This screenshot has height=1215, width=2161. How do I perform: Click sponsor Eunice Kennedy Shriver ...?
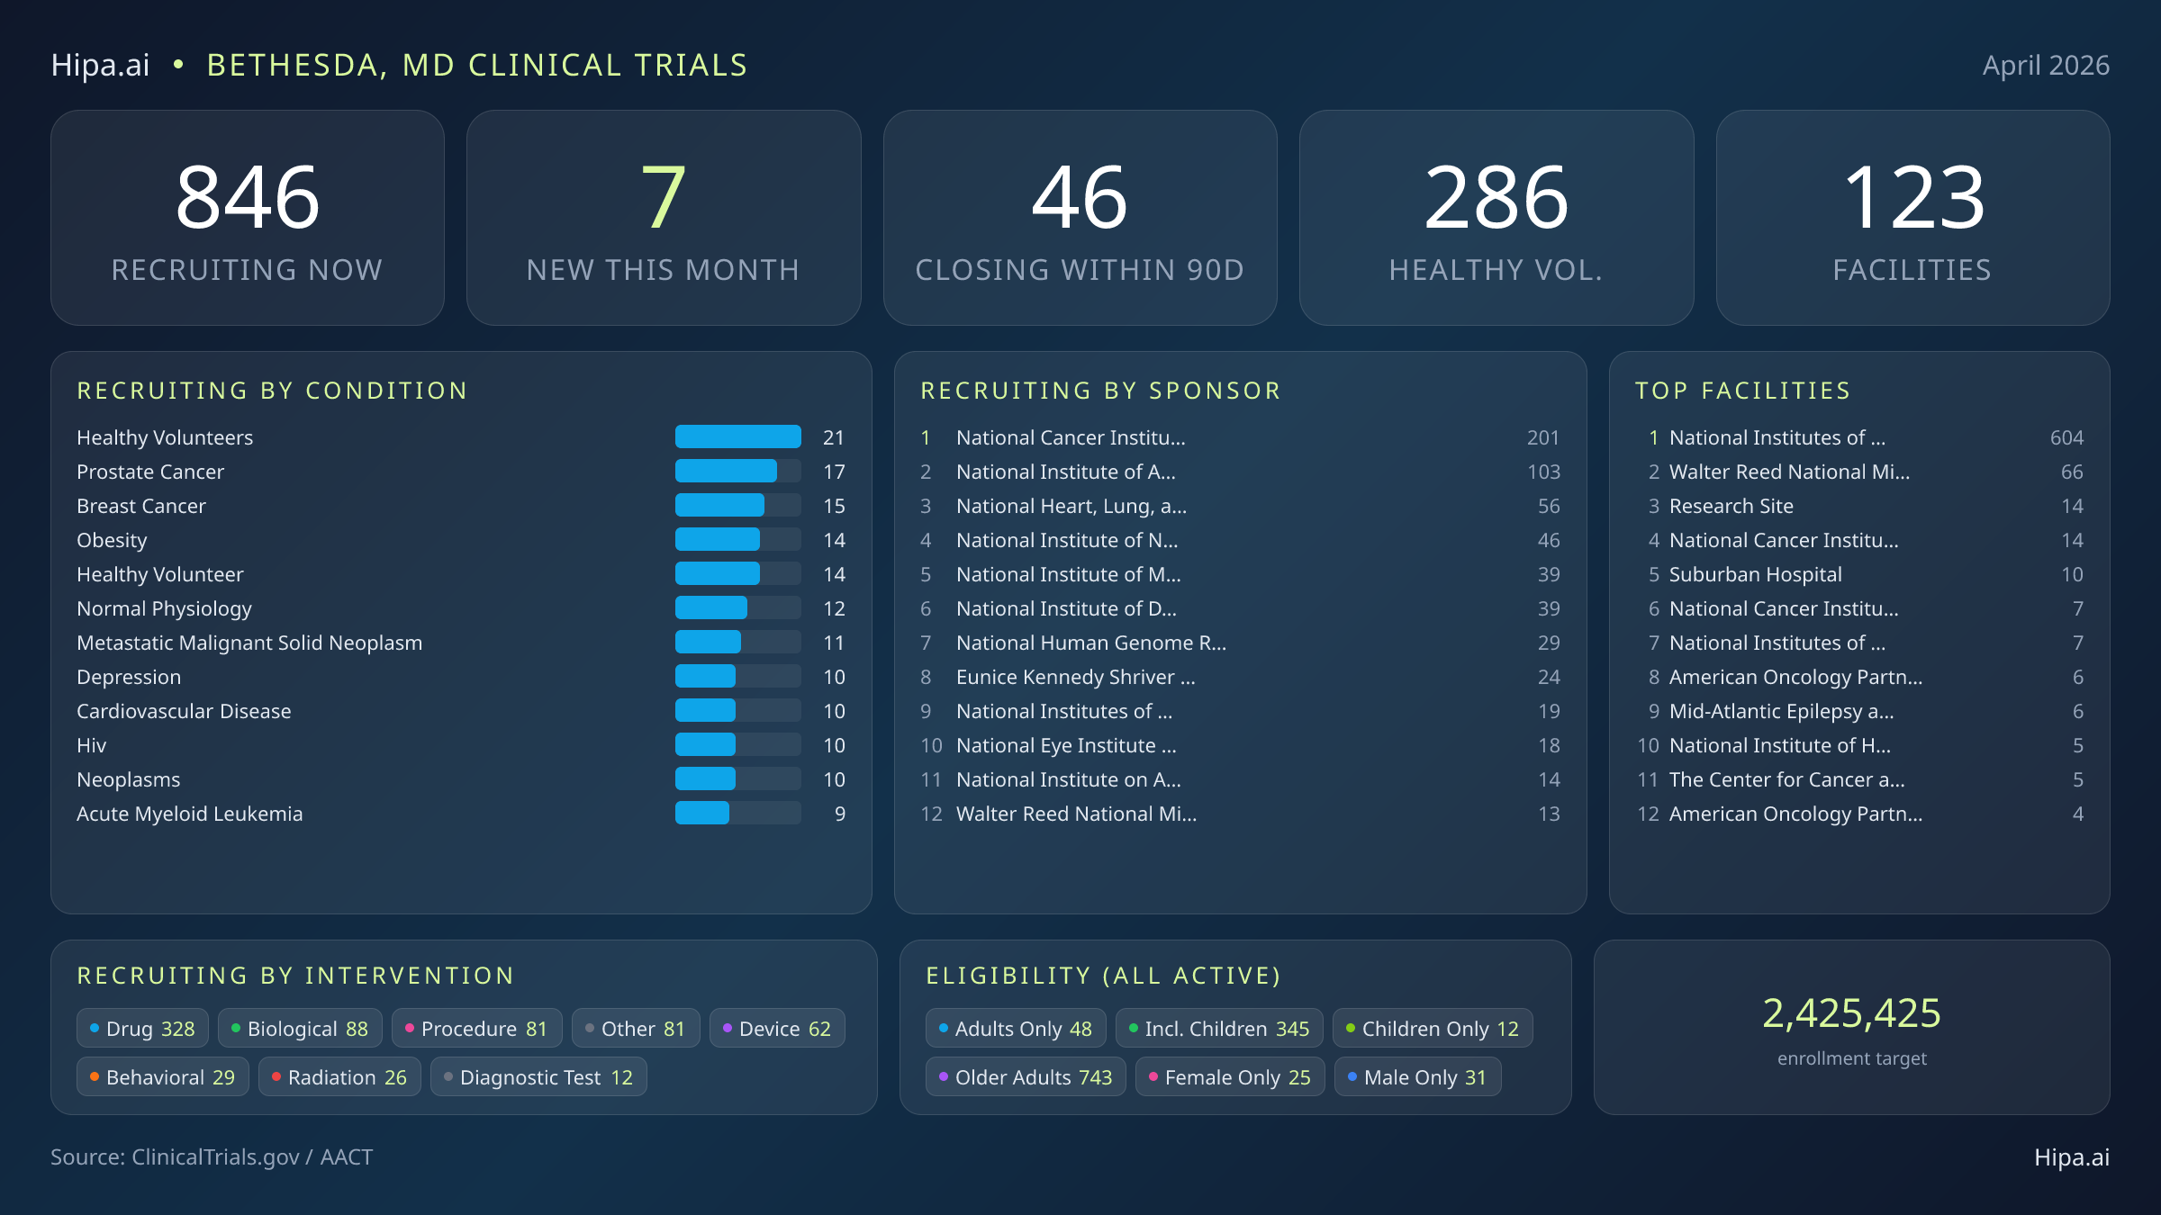click(1240, 677)
